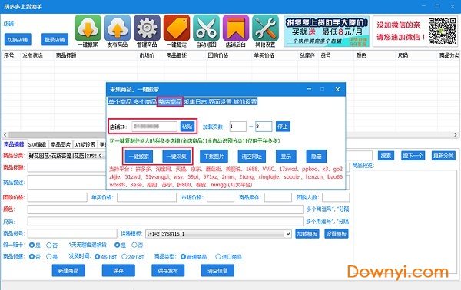The image size is (461, 290).
Task: Click the 尺码 input field
Action: (x=165, y=221)
